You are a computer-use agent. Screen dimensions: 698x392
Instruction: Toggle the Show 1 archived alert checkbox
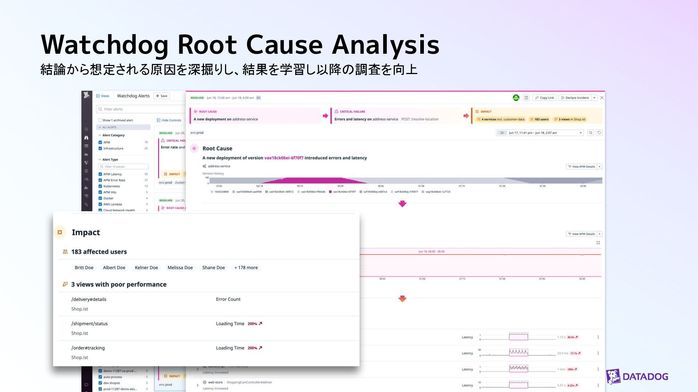pyautogui.click(x=100, y=120)
